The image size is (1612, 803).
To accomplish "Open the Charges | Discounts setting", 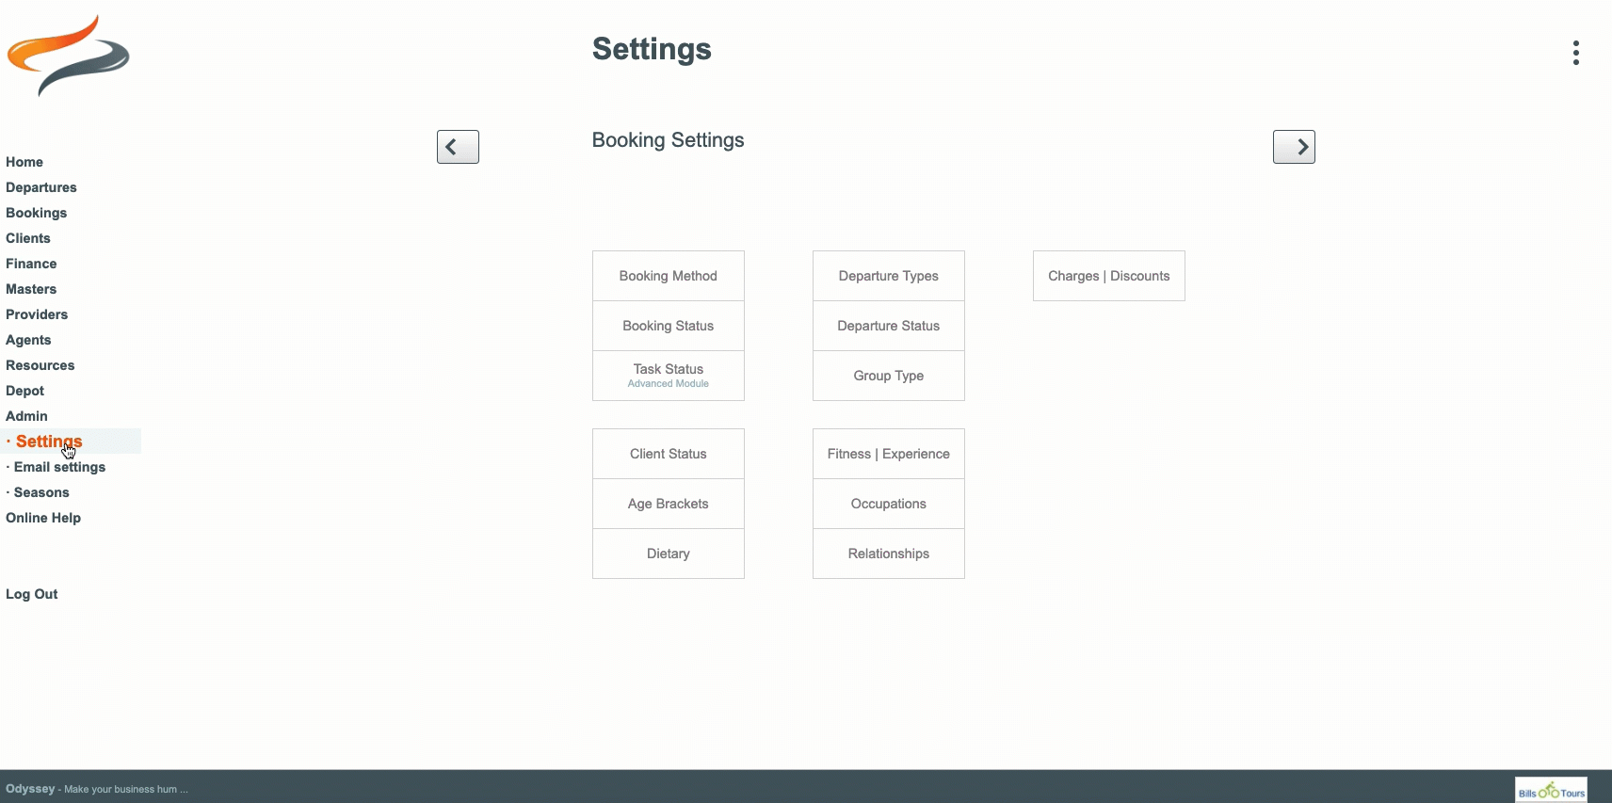I will click(x=1109, y=276).
